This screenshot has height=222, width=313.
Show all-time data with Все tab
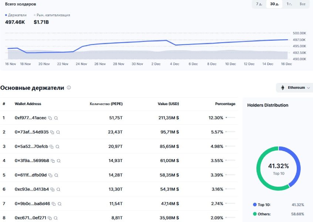(302, 4)
